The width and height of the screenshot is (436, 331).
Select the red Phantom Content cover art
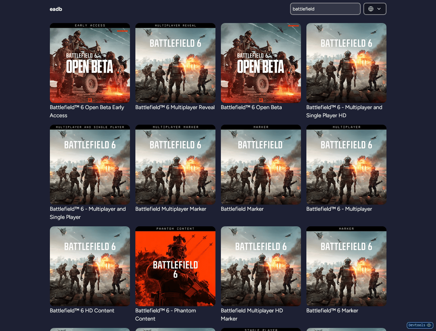(x=175, y=266)
